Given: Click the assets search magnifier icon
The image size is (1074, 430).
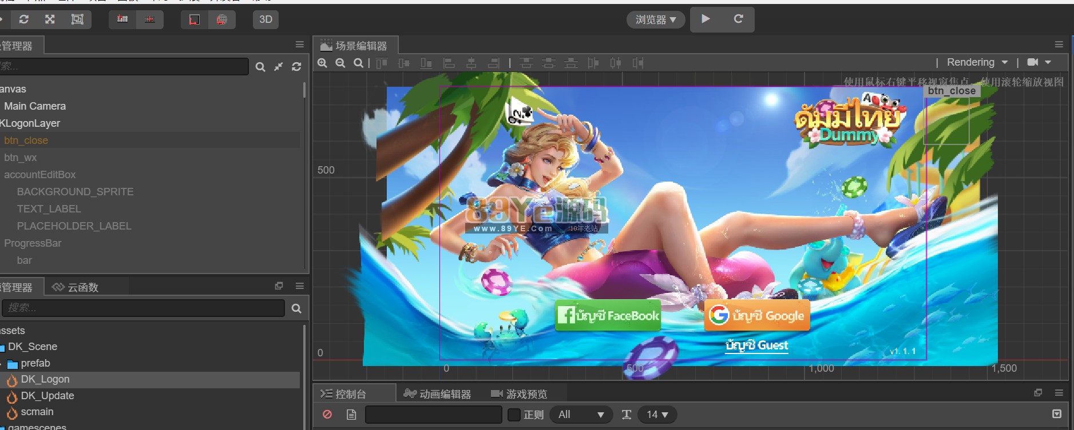Looking at the screenshot, I should coord(296,308).
